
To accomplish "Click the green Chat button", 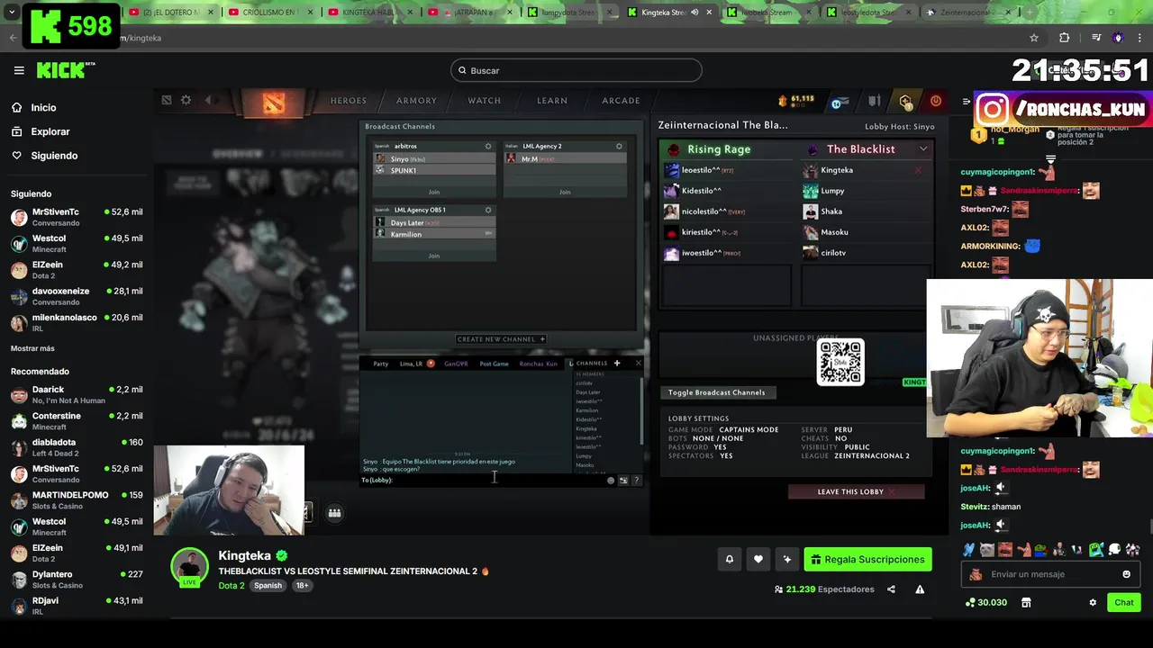I will click(1124, 602).
